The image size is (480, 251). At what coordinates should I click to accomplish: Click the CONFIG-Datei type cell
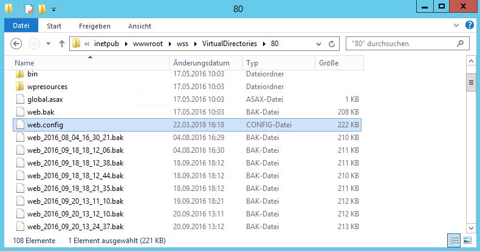(269, 124)
